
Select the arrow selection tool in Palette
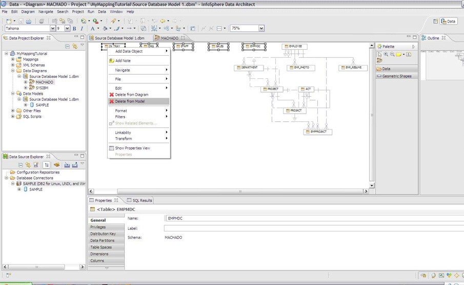tap(380, 54)
